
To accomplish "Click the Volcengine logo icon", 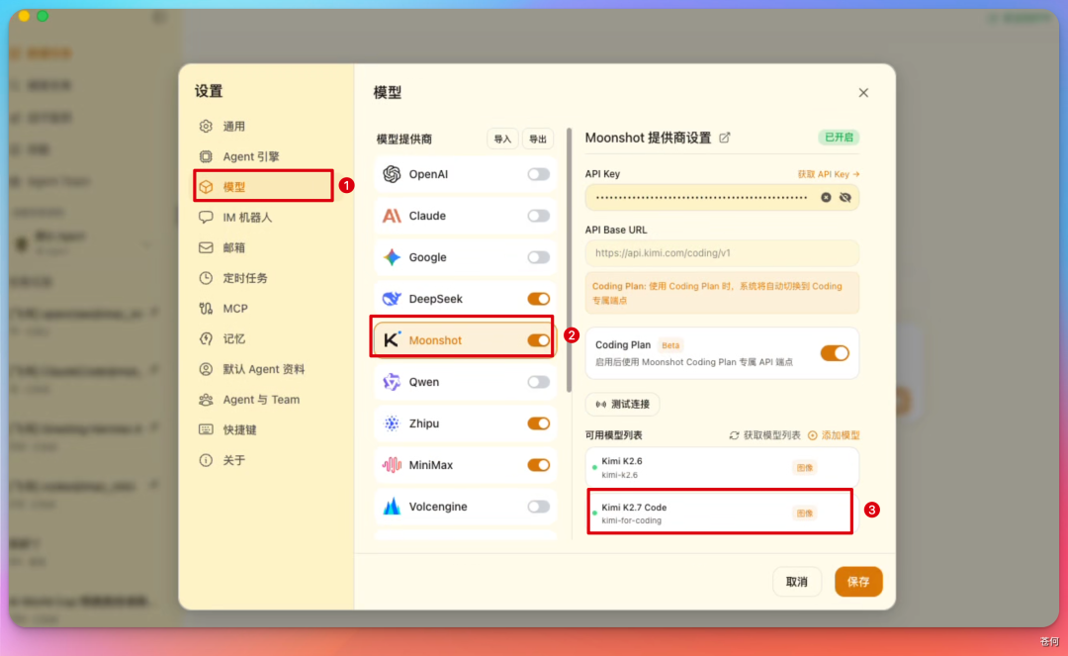I will coord(392,507).
